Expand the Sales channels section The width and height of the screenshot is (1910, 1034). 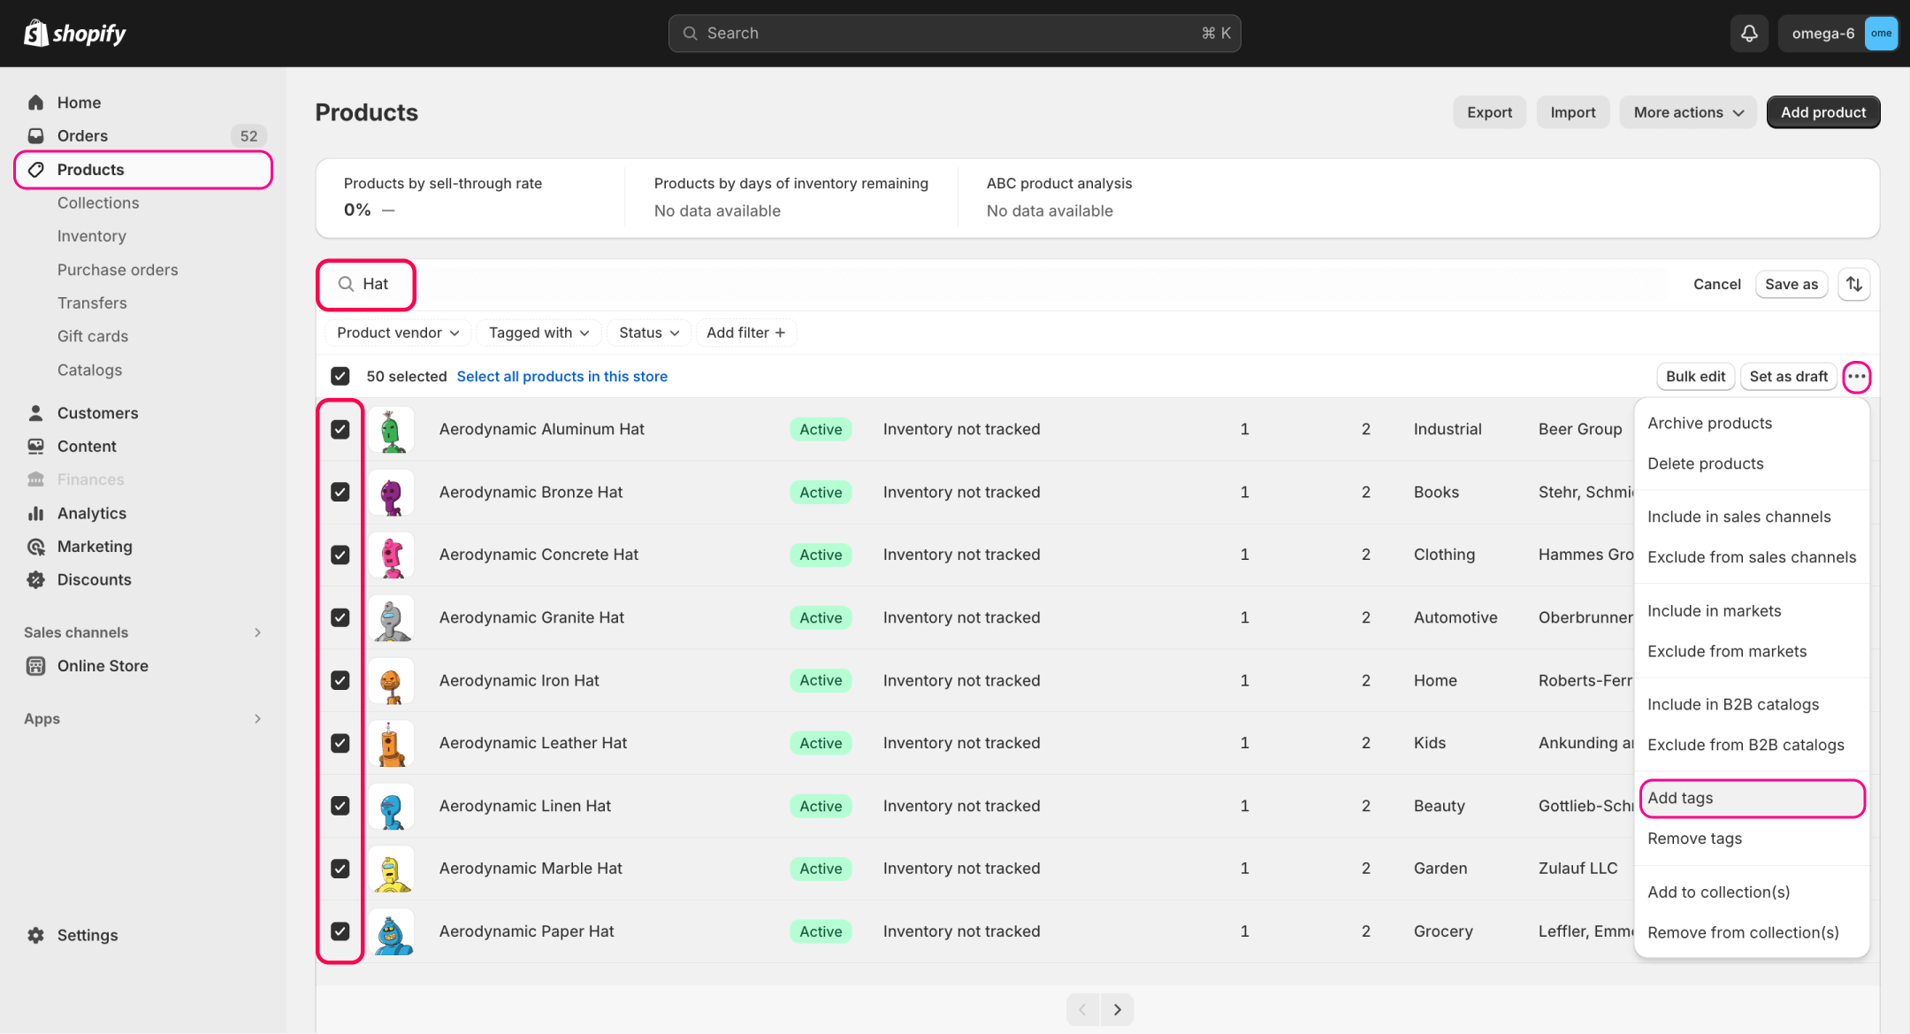point(256,632)
